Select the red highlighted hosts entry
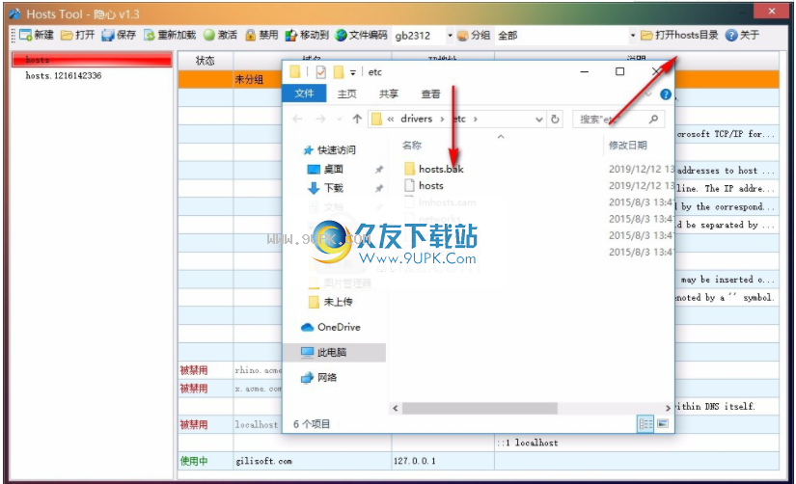The height and width of the screenshot is (484, 796). [x=92, y=60]
